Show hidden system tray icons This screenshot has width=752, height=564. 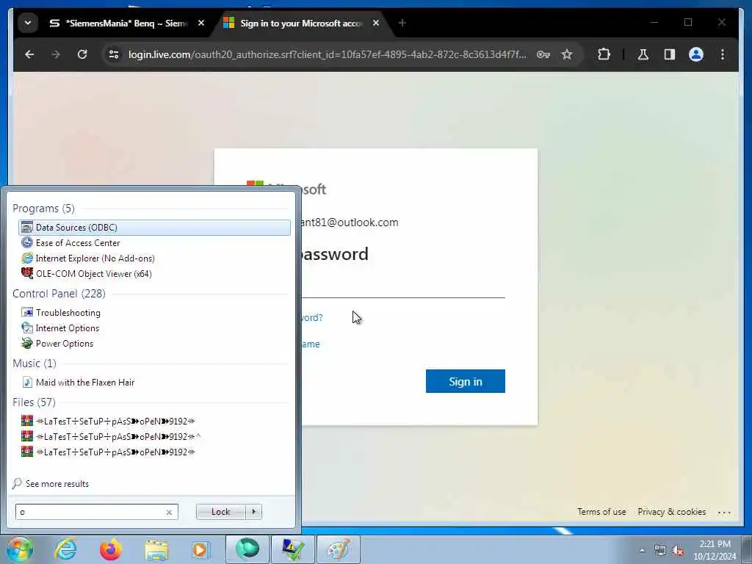(642, 550)
